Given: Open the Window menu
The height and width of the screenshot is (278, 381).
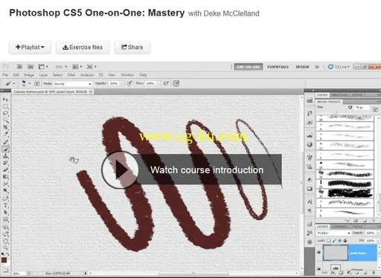Looking at the screenshot, I should pyautogui.click(x=127, y=75).
